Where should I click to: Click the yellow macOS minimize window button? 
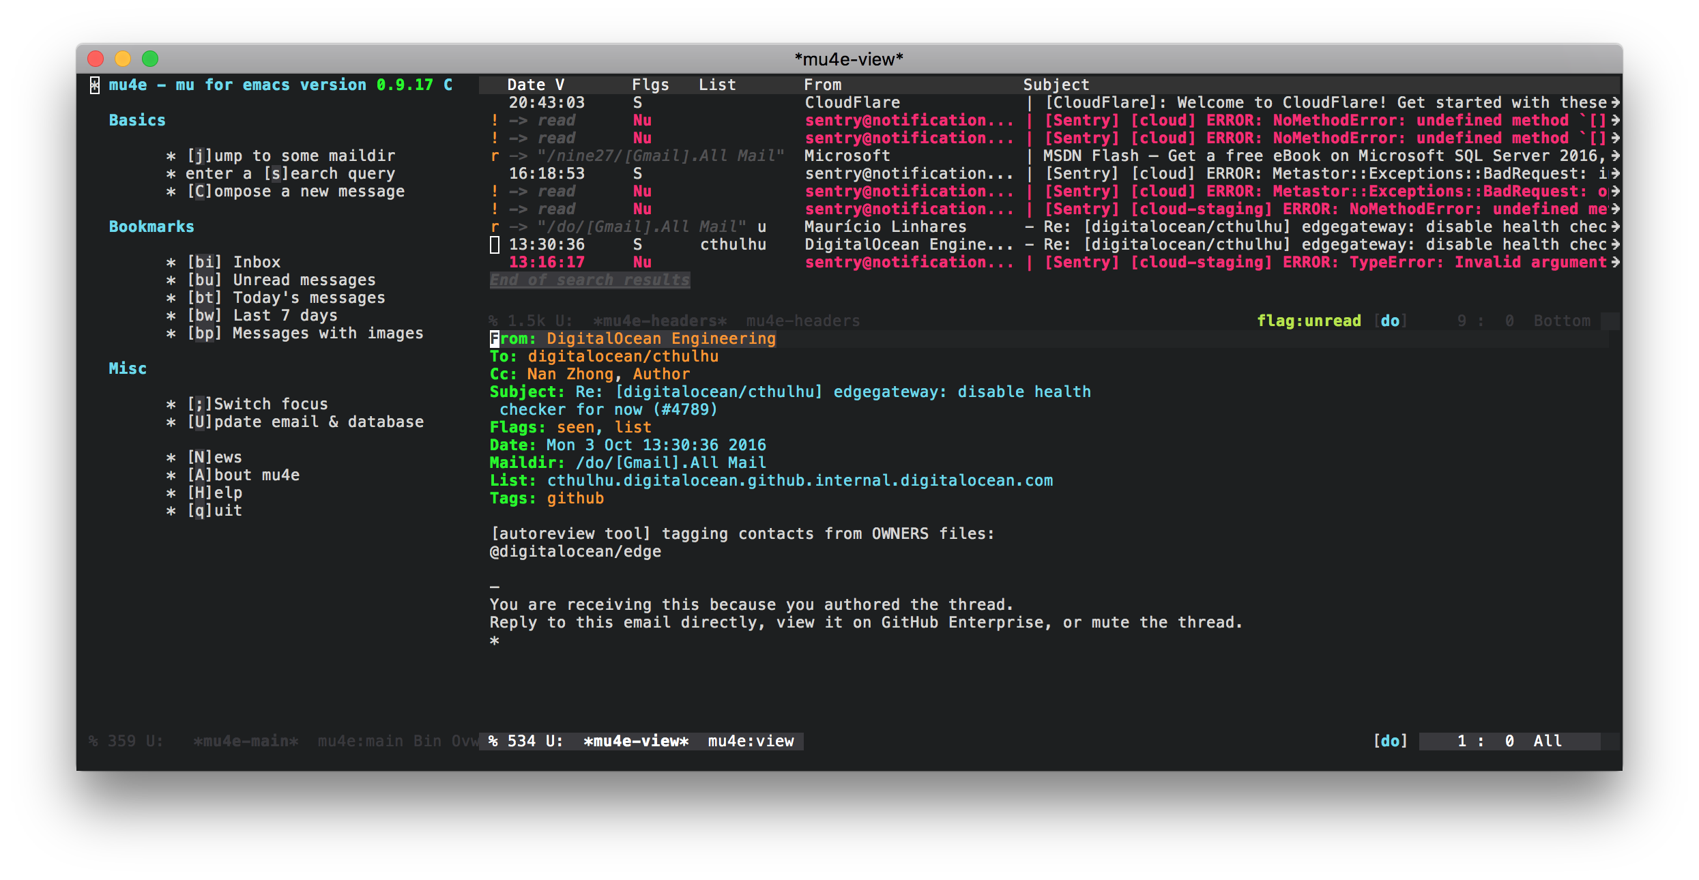pyautogui.click(x=123, y=59)
